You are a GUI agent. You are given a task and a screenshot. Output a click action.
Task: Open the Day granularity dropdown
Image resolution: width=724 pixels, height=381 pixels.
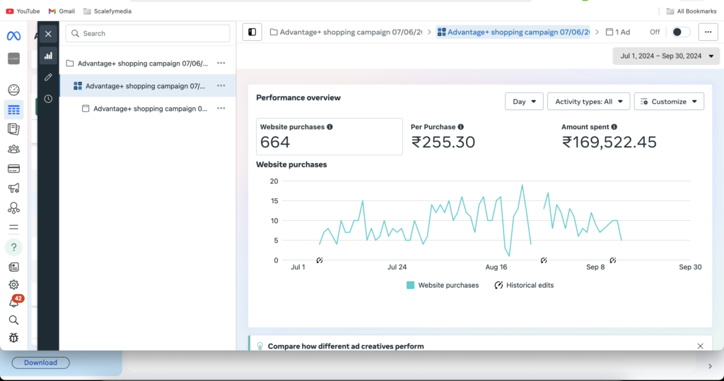pyautogui.click(x=524, y=102)
